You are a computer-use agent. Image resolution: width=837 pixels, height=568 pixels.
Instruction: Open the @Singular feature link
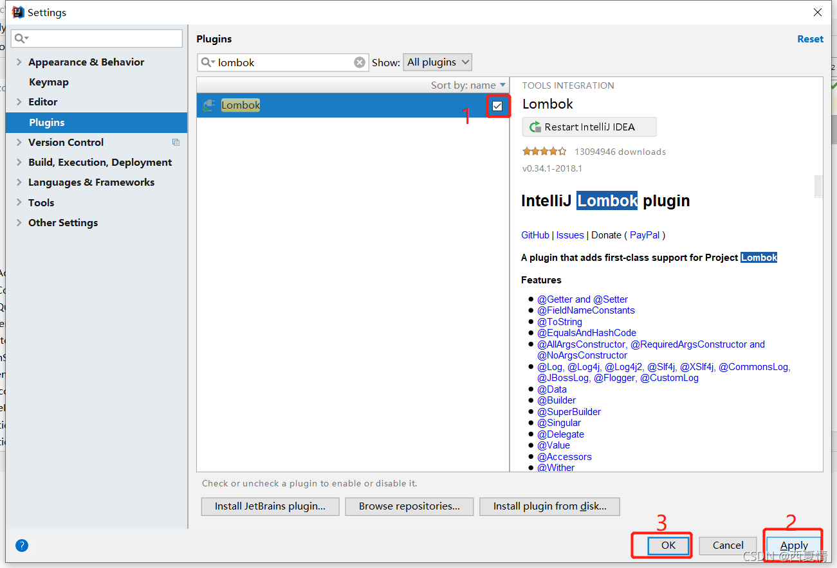(x=559, y=423)
